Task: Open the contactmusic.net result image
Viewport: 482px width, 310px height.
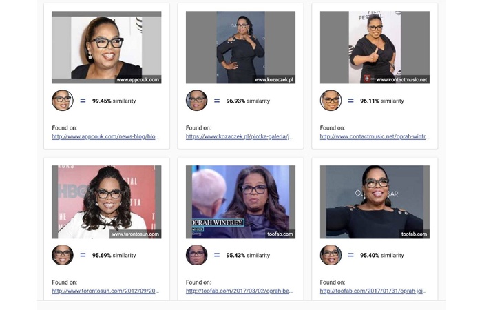Action: [x=375, y=48]
